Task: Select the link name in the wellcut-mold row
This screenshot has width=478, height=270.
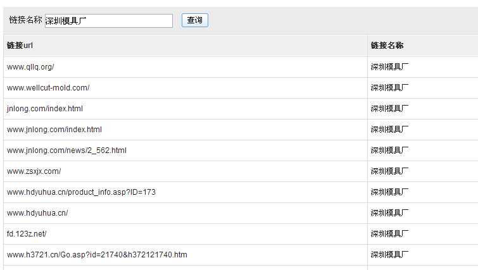Action: [x=389, y=88]
